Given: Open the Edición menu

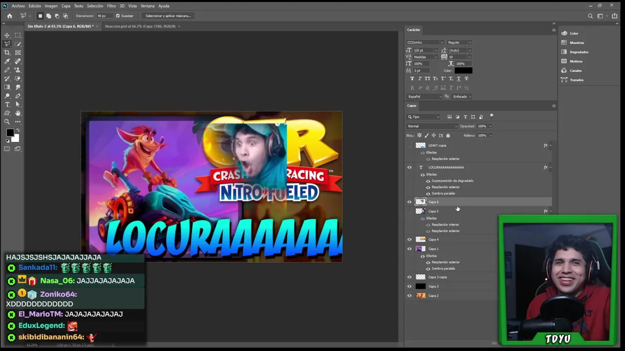Looking at the screenshot, I should (35, 6).
